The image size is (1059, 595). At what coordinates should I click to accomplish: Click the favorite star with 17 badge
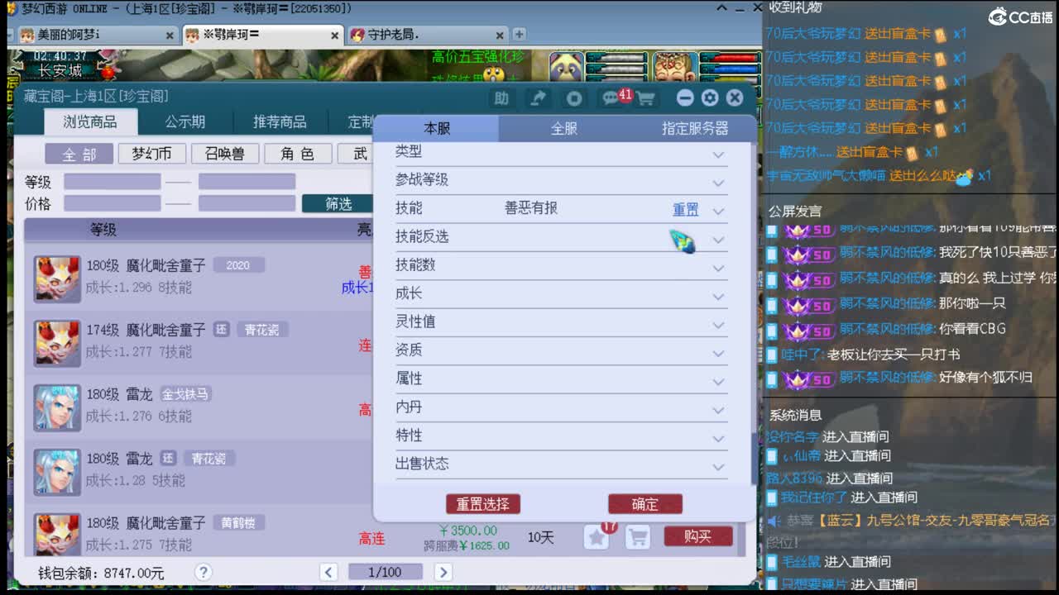597,536
